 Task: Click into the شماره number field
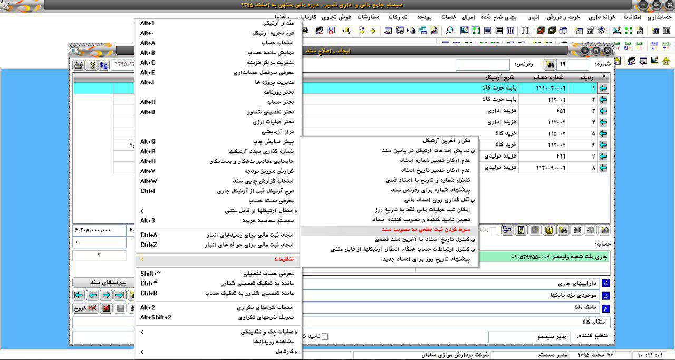click(x=573, y=65)
